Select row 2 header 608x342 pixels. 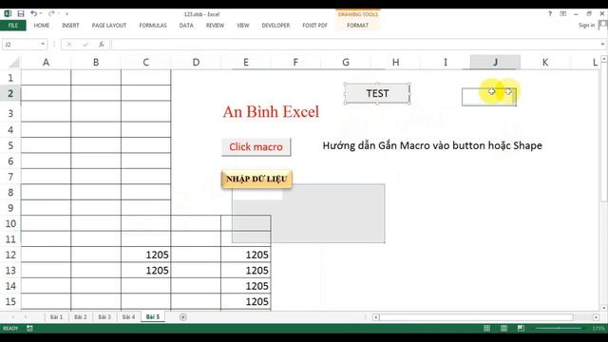[10, 93]
